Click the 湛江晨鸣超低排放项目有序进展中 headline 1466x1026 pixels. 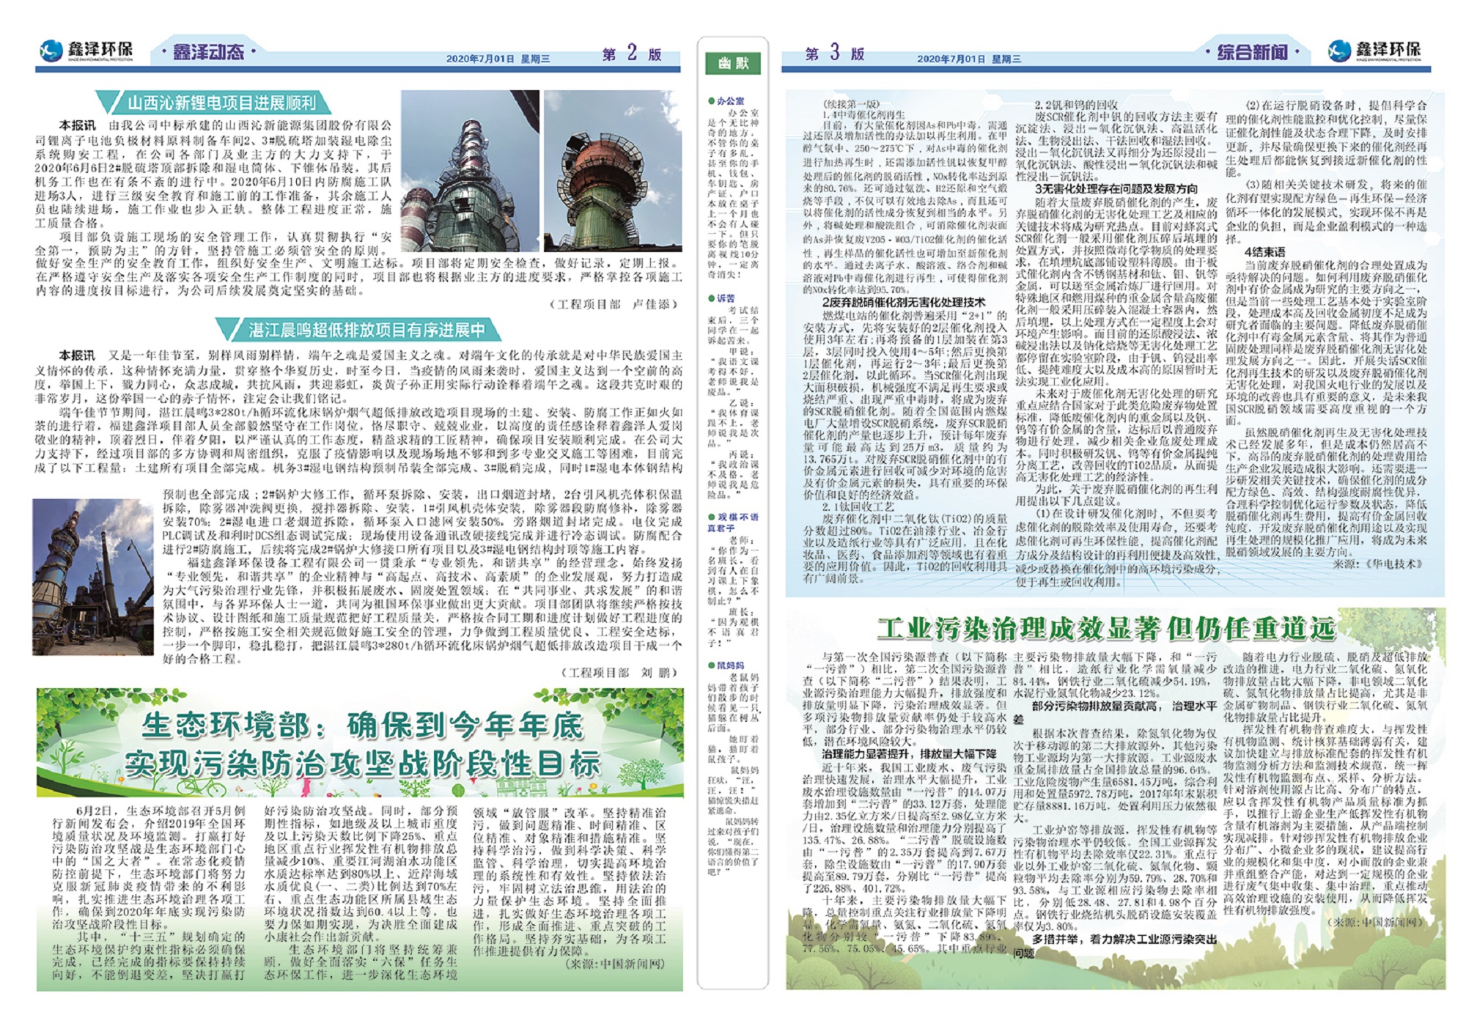pos(366,330)
